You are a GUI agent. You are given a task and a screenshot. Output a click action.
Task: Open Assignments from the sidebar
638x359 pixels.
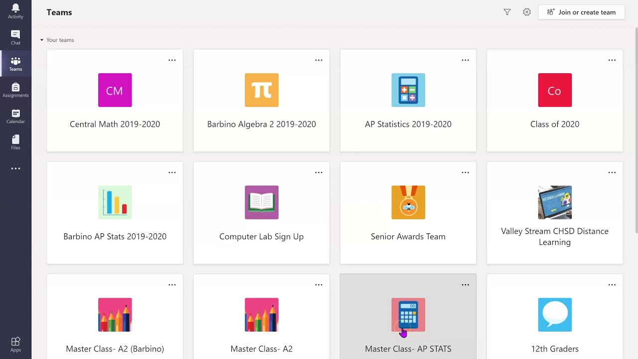point(15,90)
